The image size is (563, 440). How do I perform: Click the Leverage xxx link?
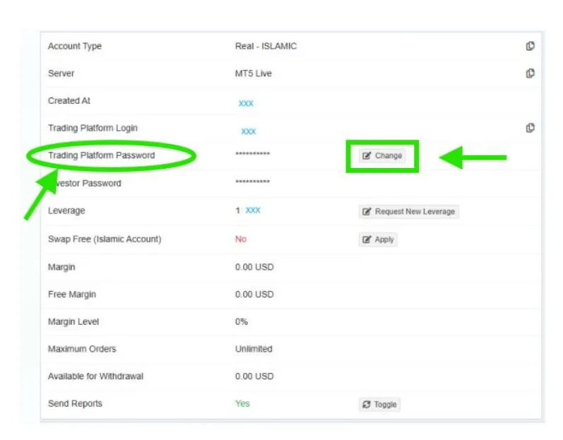[253, 210]
